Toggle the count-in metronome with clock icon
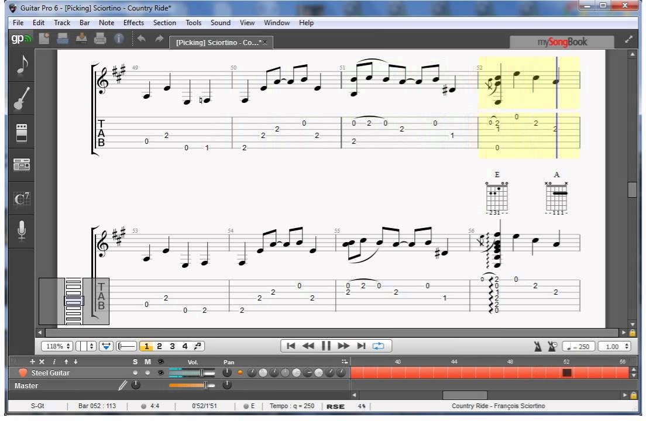646x421 pixels. click(552, 347)
